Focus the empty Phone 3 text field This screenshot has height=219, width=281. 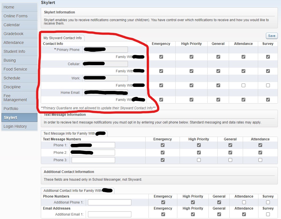(93, 160)
